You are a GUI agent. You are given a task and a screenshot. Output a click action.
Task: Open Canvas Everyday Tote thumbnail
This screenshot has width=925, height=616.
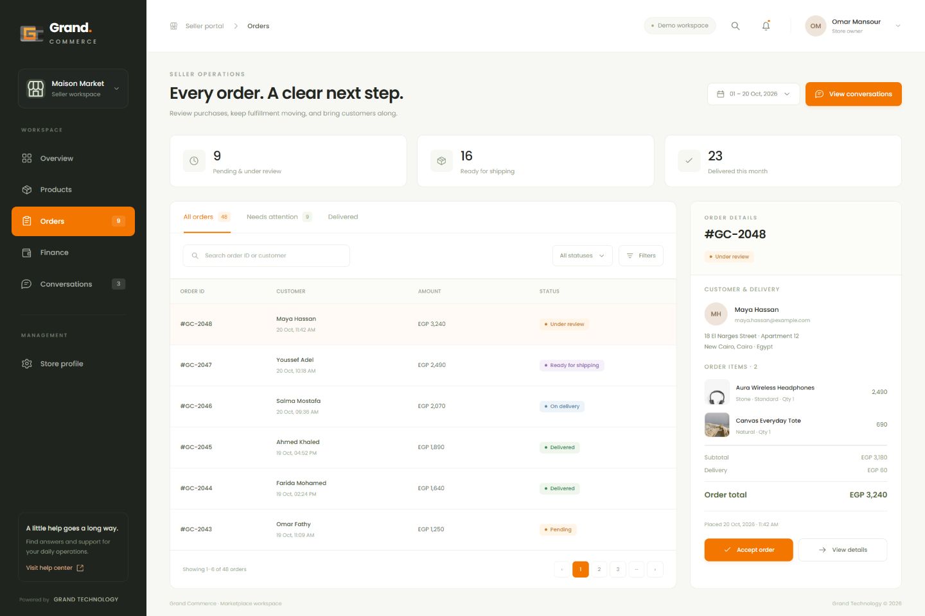pyautogui.click(x=717, y=425)
